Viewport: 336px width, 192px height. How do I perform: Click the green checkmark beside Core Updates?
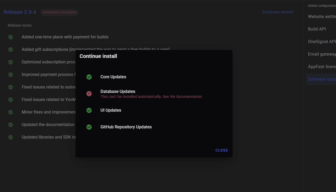click(x=89, y=77)
